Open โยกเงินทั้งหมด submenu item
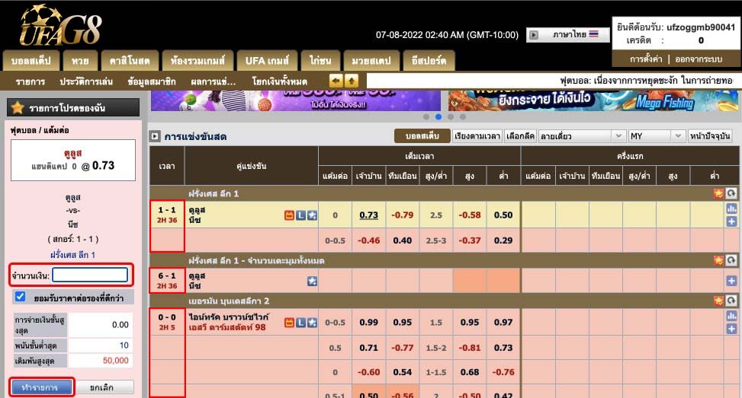742x398 pixels. click(280, 81)
